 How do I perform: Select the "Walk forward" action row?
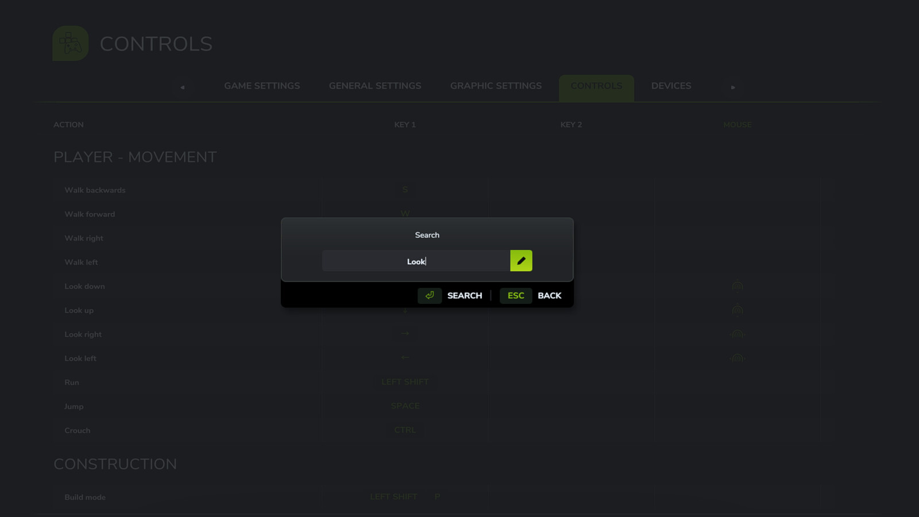[x=437, y=214]
